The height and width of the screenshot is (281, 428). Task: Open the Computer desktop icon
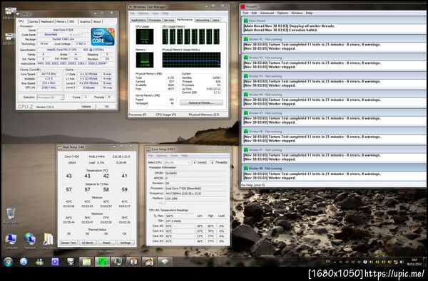pyautogui.click(x=11, y=241)
